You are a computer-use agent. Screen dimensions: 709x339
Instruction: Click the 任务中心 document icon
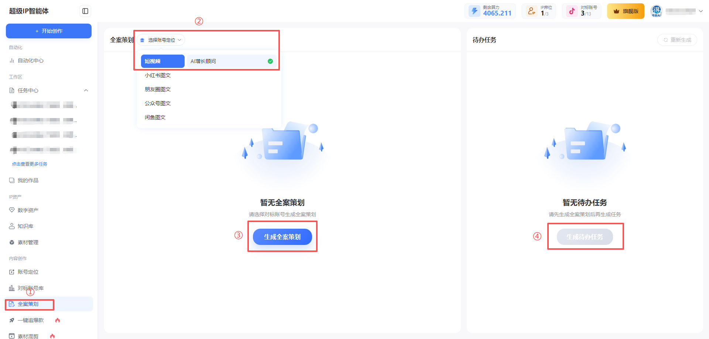click(x=12, y=90)
